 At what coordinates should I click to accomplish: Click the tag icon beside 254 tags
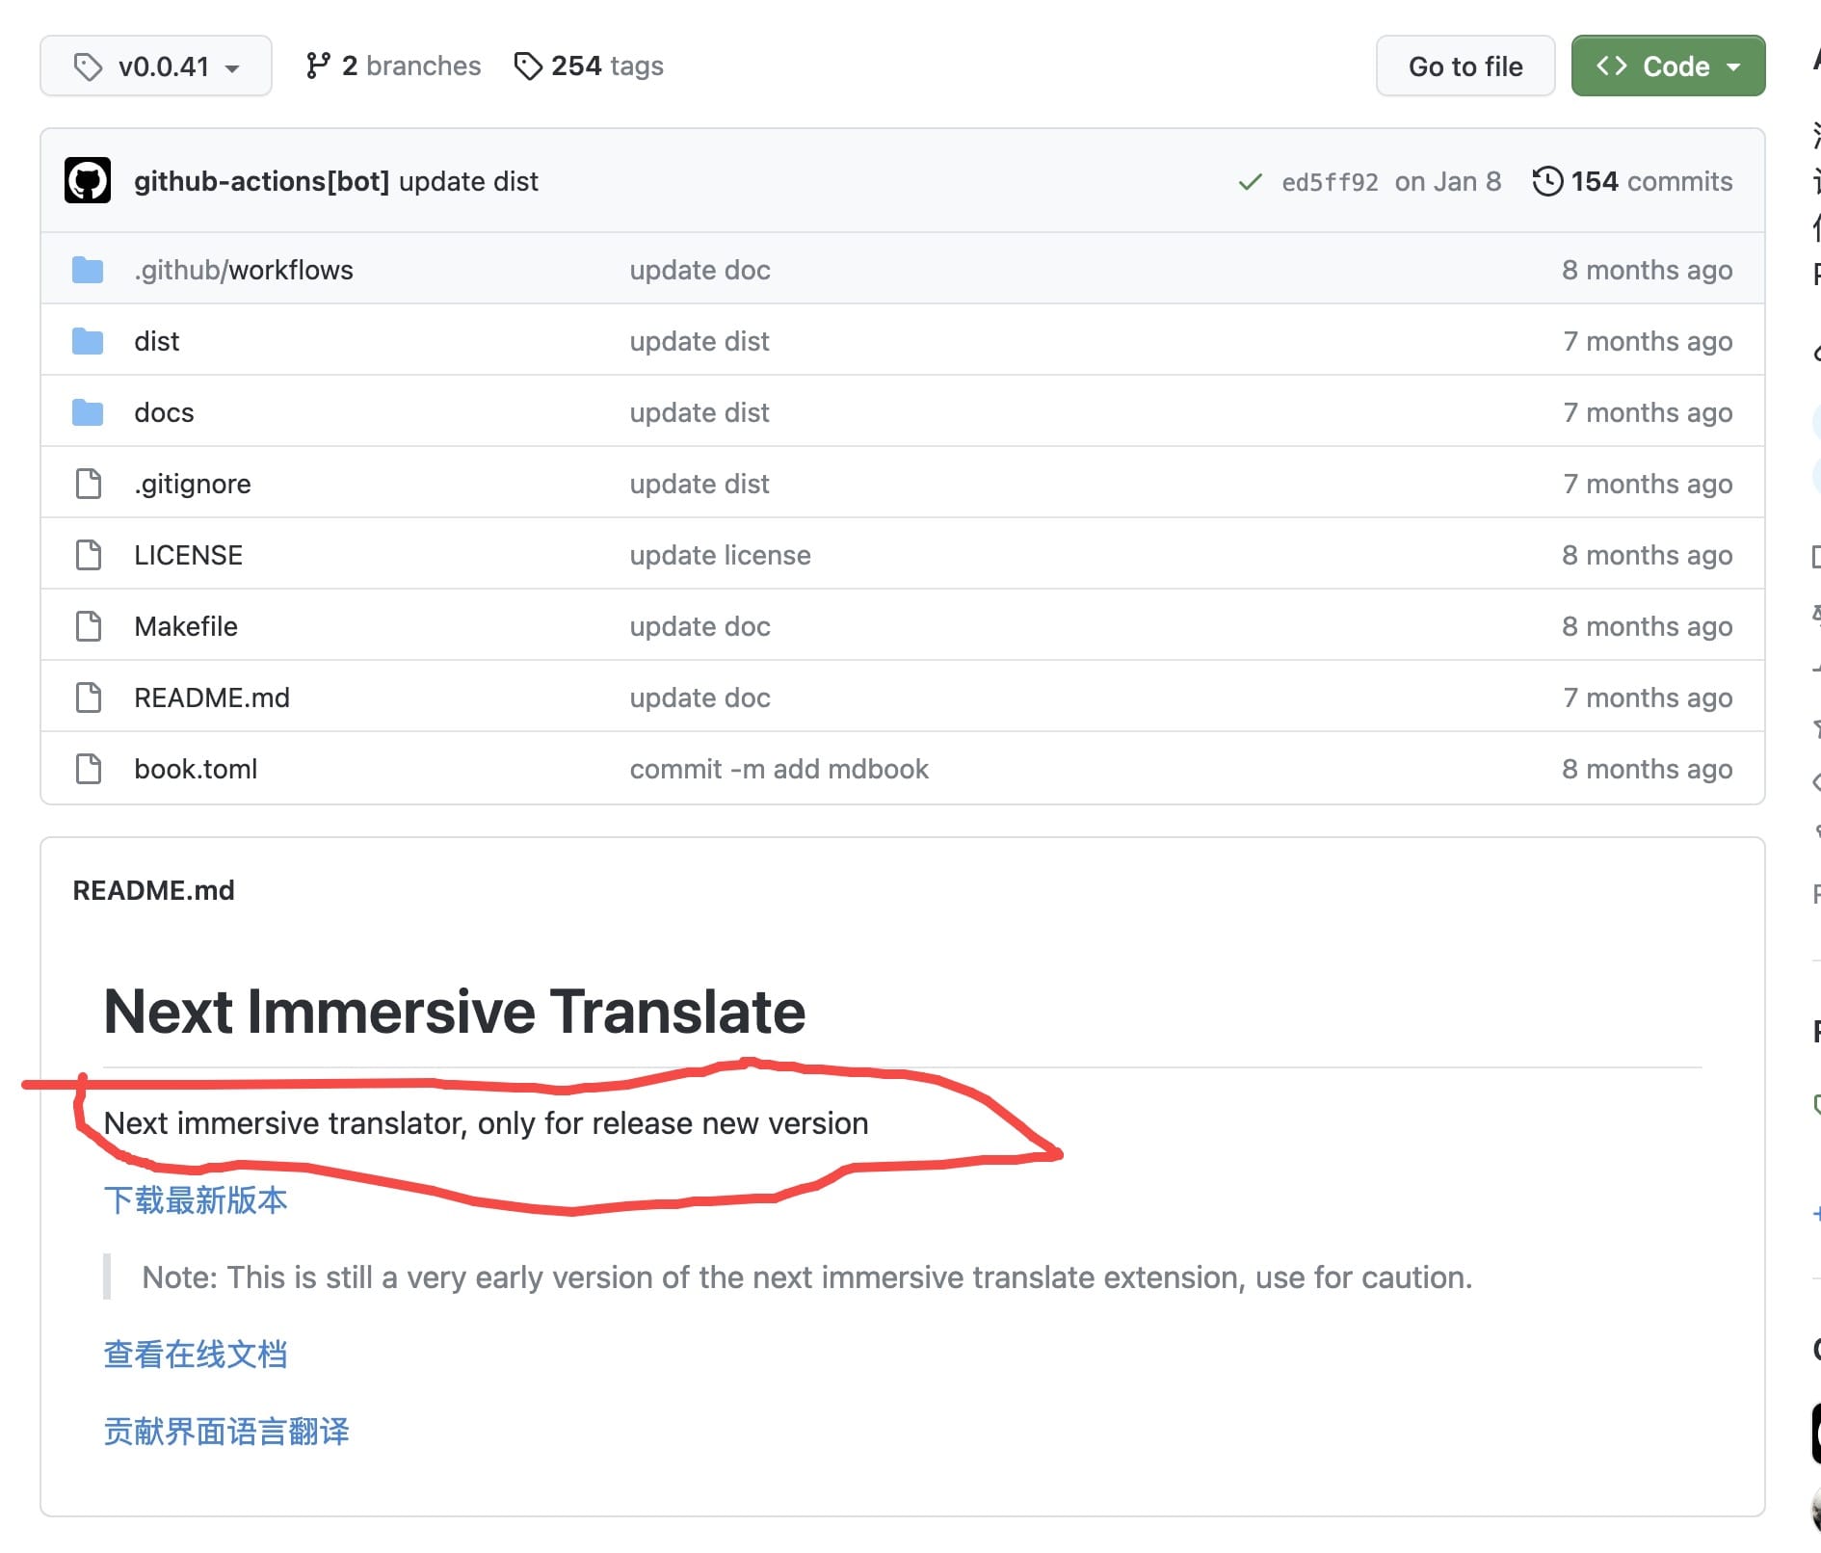pyautogui.click(x=528, y=66)
